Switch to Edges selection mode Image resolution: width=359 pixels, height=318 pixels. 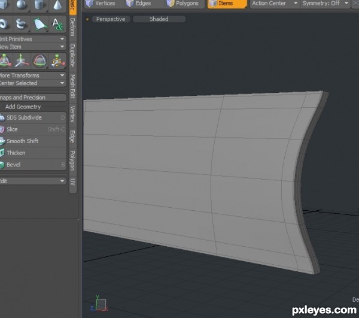pos(144,4)
